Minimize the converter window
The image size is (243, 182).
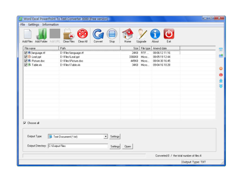coord(205,18)
